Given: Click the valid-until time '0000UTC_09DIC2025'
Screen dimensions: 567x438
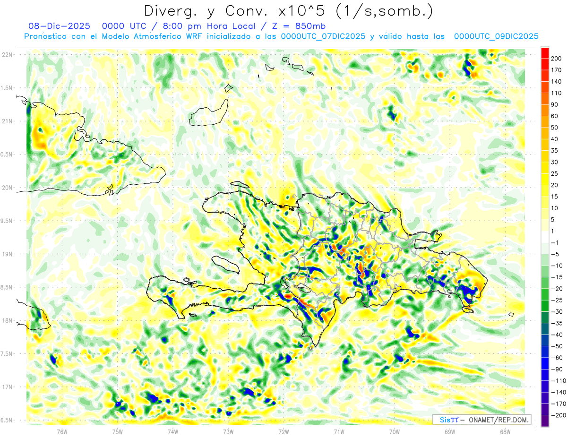Looking at the screenshot, I should tap(496, 36).
